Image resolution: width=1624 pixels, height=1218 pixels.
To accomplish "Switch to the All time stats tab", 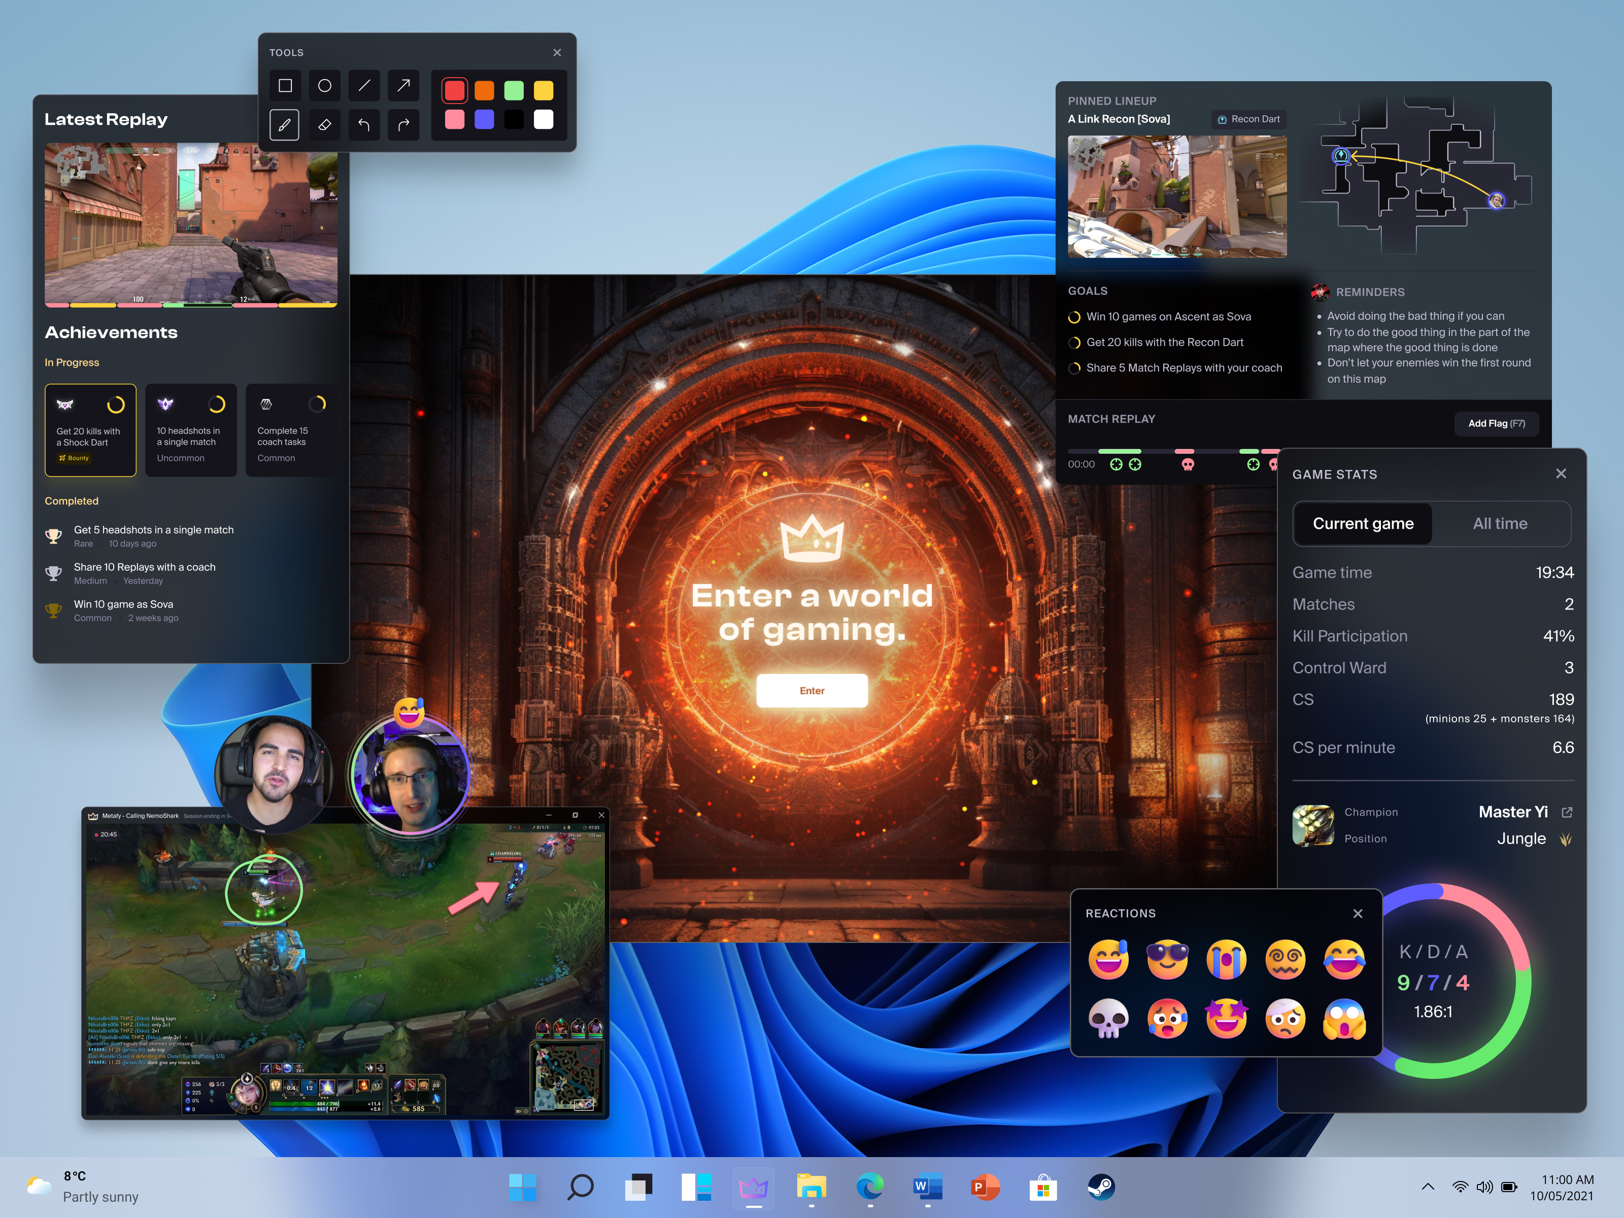I will coord(1500,523).
